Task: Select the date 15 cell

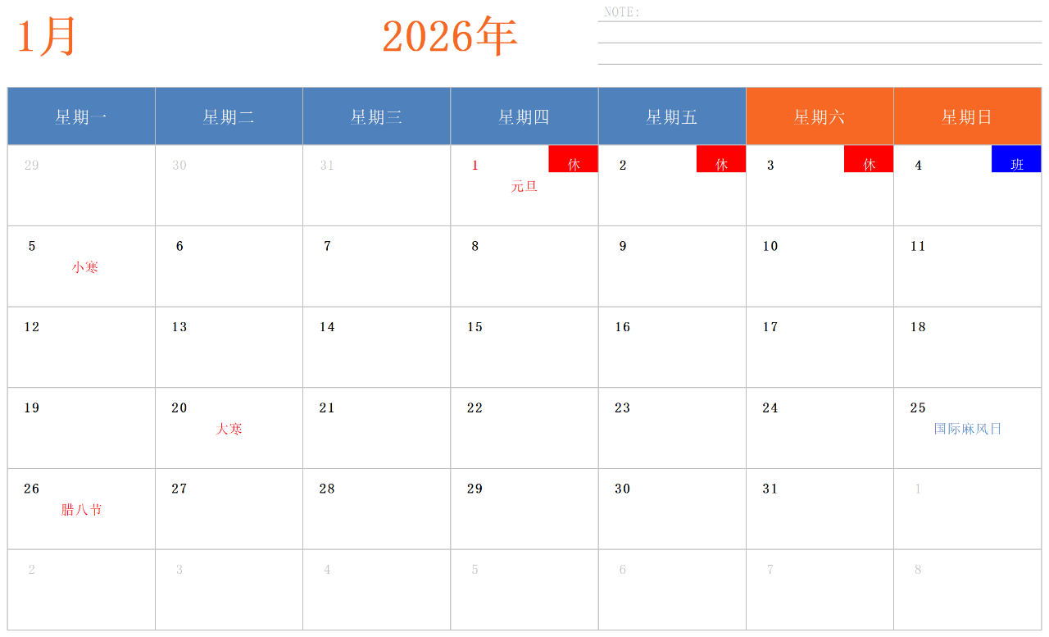Action: point(524,347)
